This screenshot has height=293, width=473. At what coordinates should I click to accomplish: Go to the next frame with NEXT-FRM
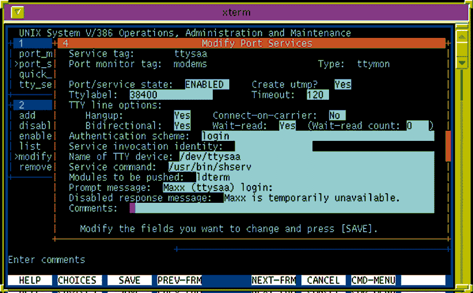pyautogui.click(x=274, y=280)
